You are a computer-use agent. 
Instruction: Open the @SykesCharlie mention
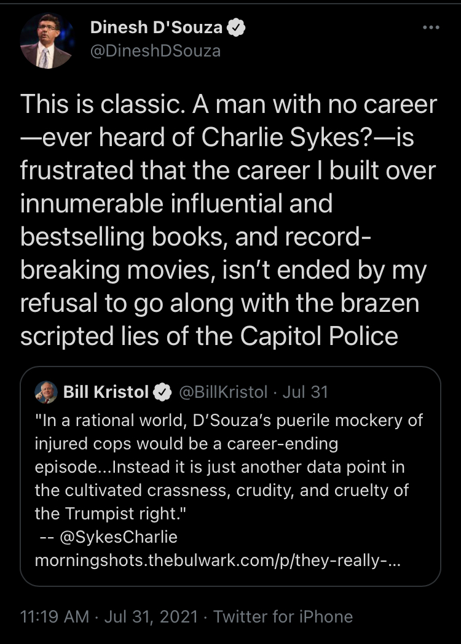[x=119, y=537]
